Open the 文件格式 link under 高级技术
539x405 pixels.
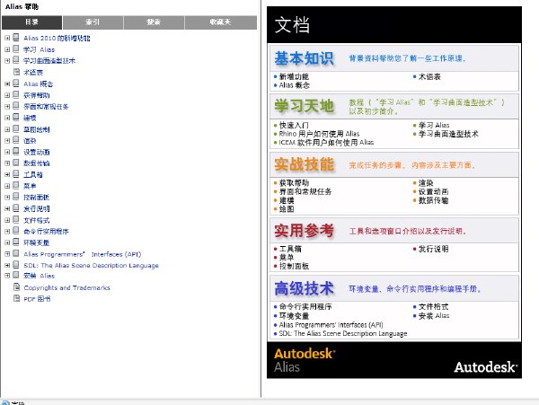click(433, 307)
